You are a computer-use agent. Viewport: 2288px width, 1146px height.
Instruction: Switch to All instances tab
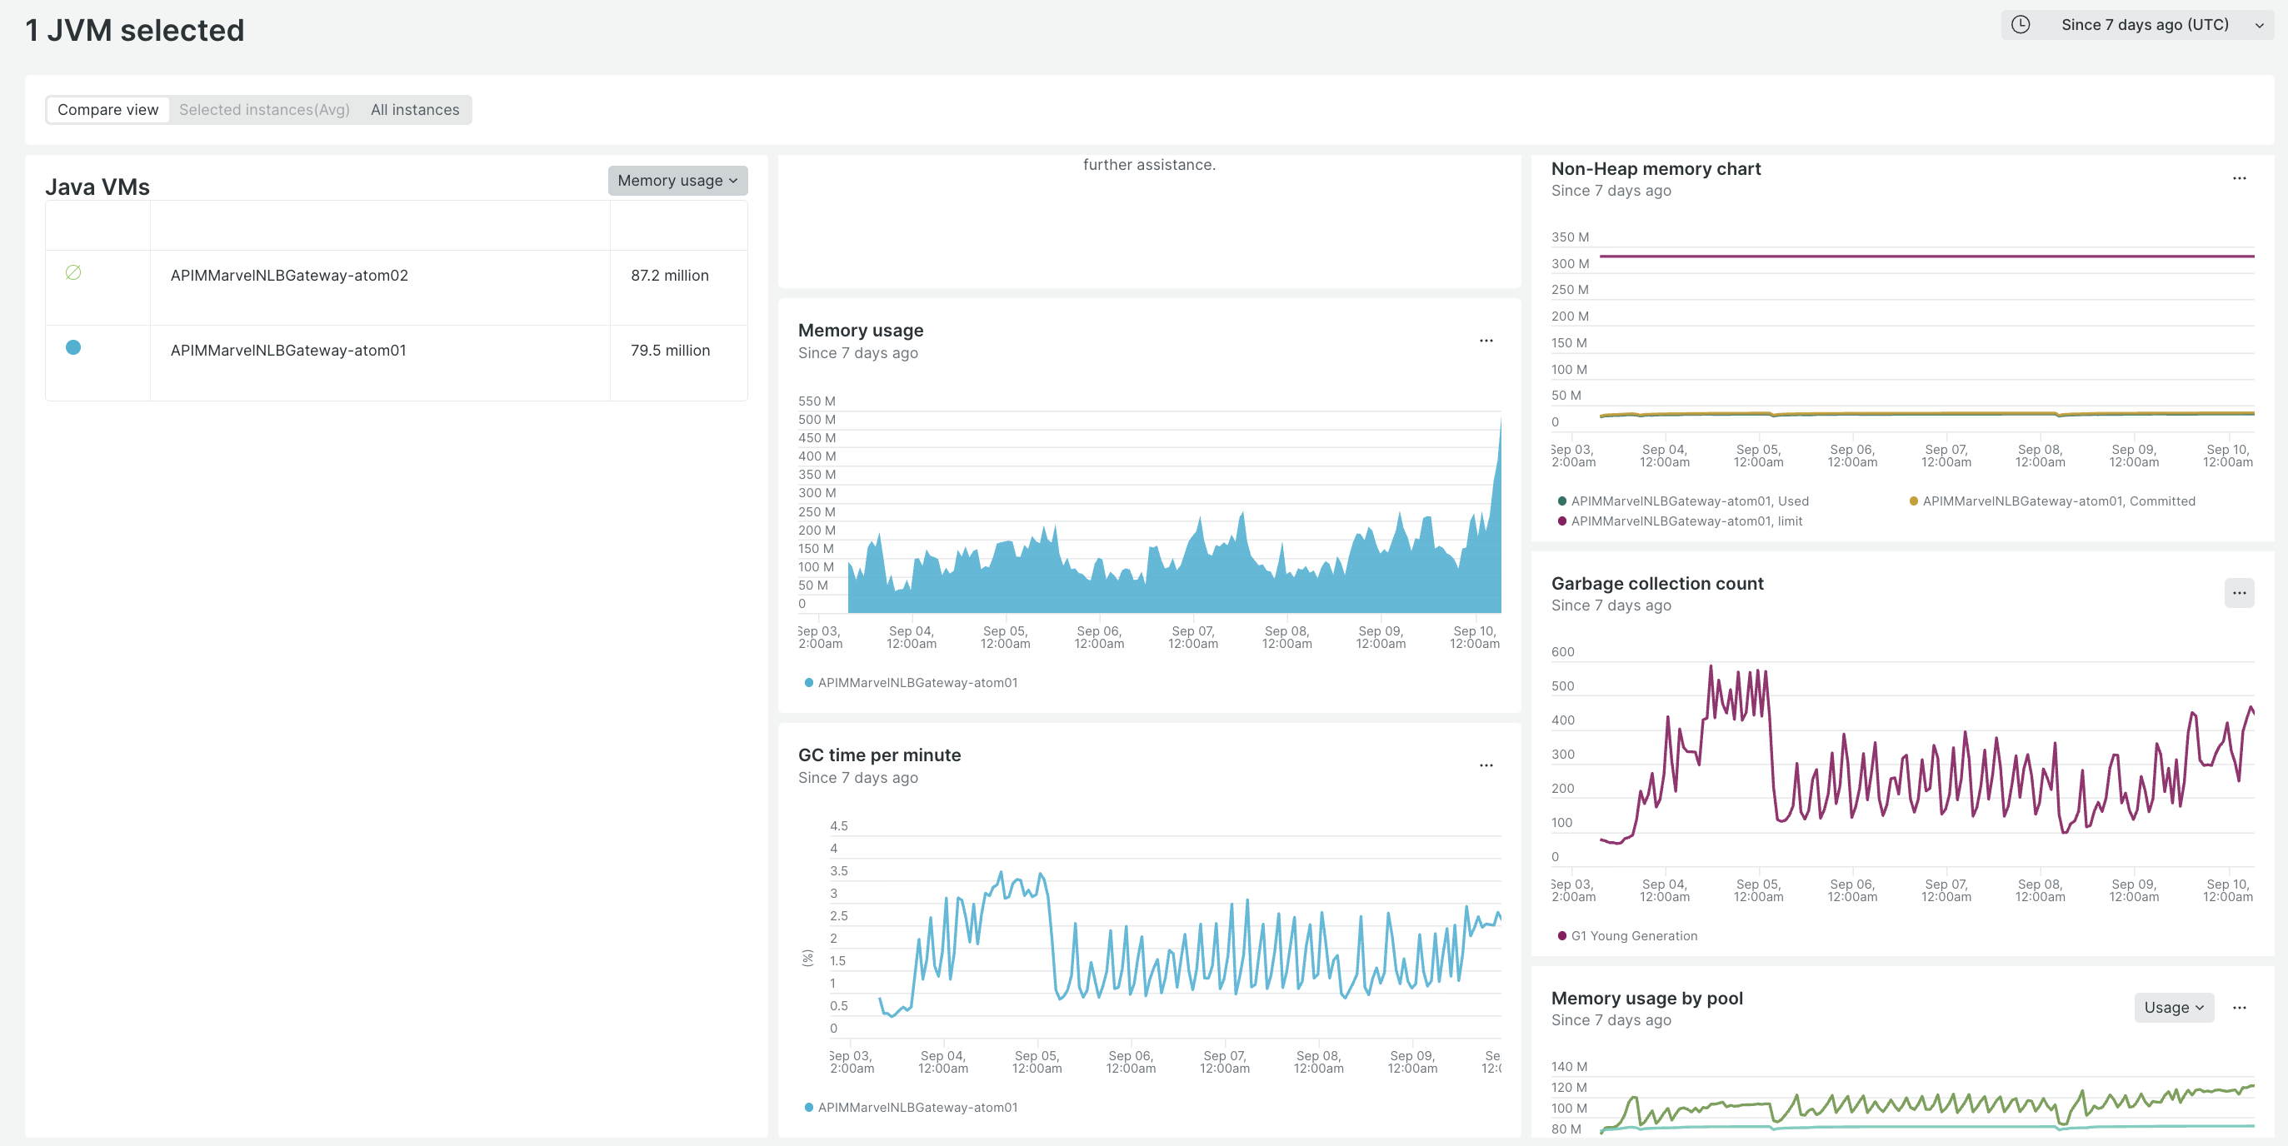(415, 110)
